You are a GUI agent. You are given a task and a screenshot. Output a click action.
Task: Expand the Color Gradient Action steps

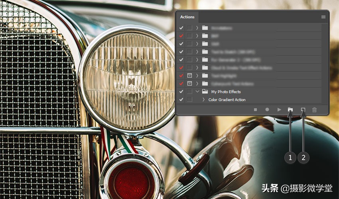click(x=203, y=99)
